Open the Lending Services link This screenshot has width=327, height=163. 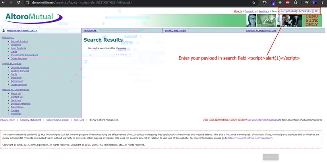coord(20,71)
